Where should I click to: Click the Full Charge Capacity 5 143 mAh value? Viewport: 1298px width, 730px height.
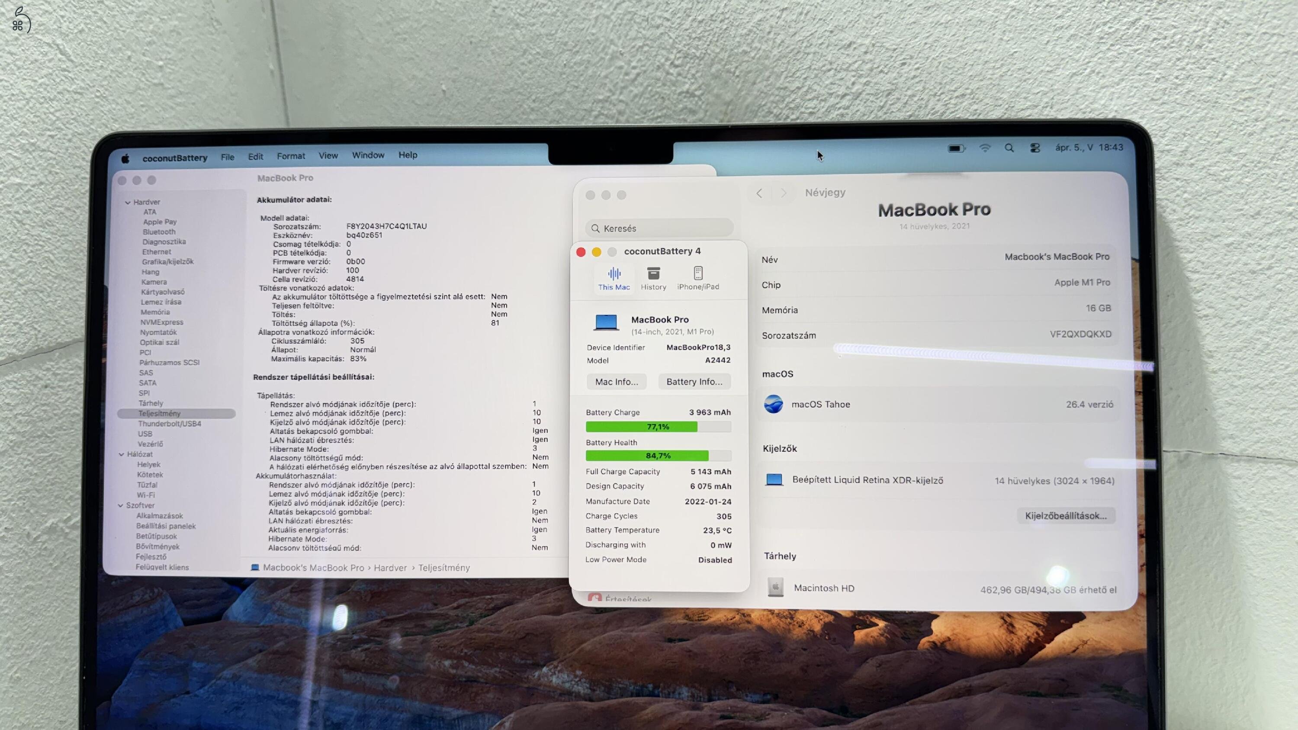tap(710, 472)
